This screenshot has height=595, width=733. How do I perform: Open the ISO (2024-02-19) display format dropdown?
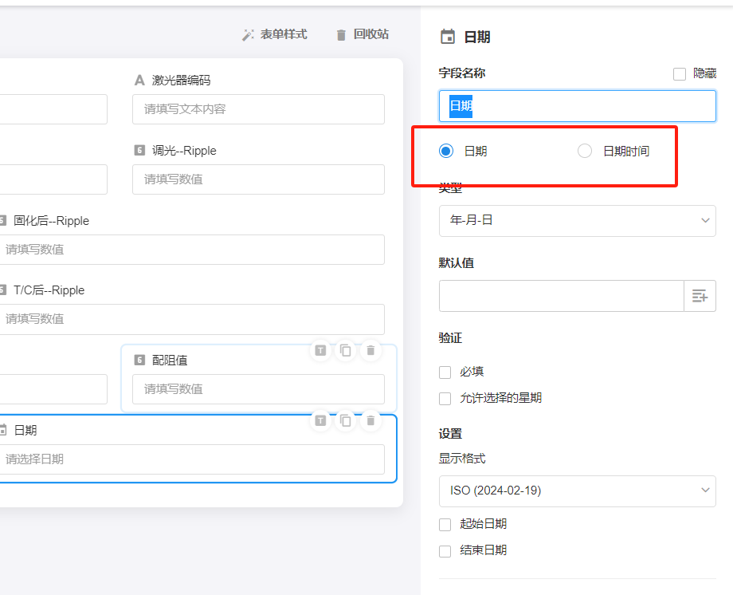point(577,491)
